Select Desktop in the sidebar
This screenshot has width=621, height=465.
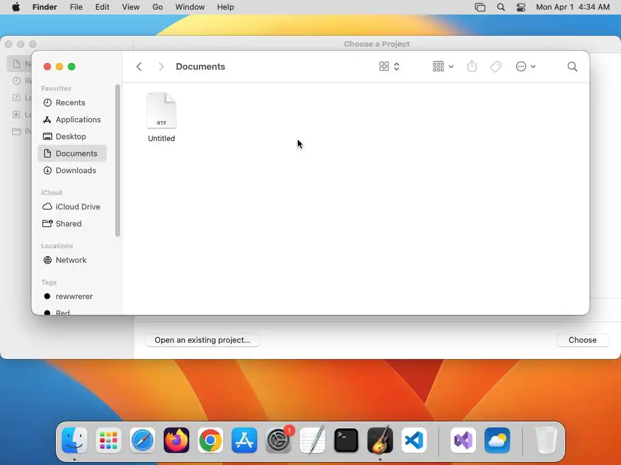[72, 136]
